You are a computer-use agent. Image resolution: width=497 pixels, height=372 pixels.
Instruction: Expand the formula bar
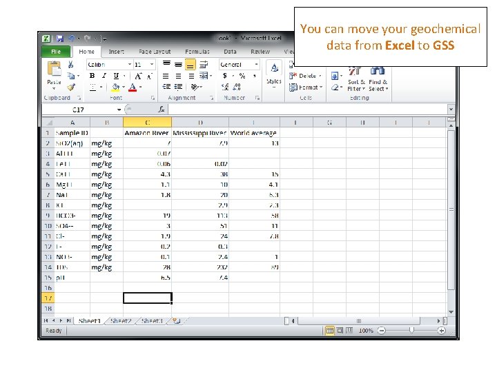451,110
